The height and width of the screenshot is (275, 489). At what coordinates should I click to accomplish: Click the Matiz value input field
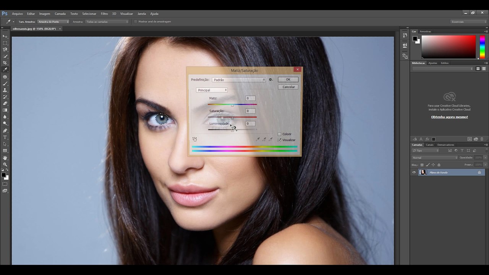(x=250, y=98)
